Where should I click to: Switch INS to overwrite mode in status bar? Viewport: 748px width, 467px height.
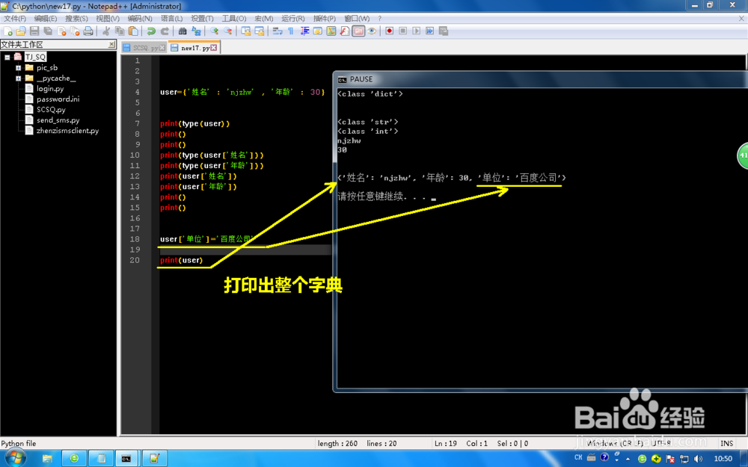pyautogui.click(x=726, y=443)
